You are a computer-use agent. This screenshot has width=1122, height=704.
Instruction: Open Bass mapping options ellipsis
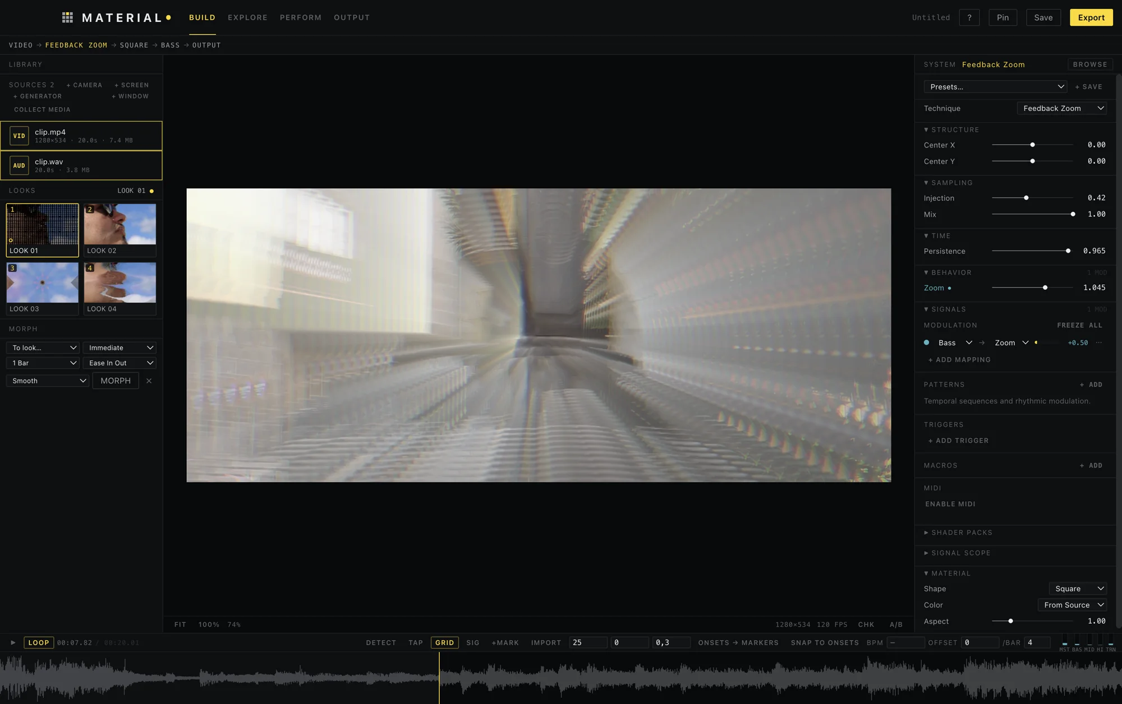point(1099,342)
